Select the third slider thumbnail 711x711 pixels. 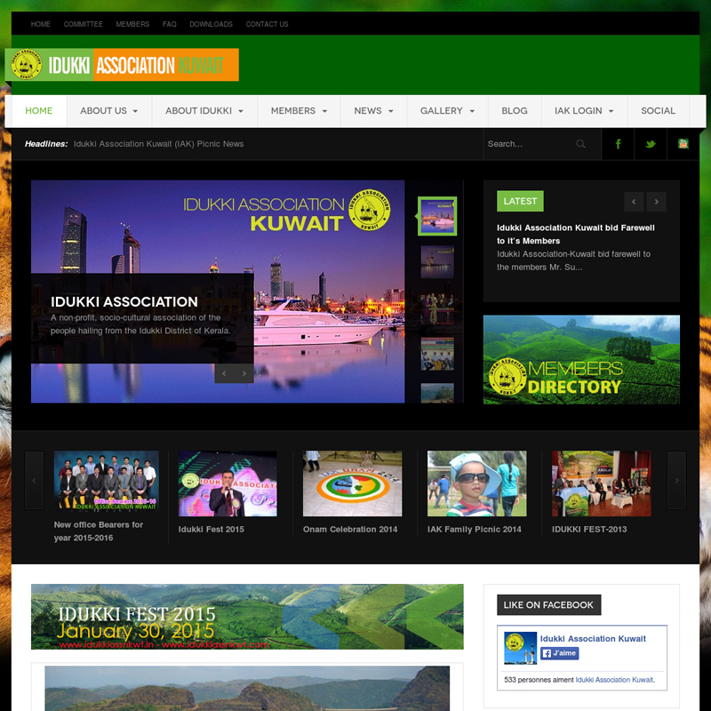pyautogui.click(x=437, y=308)
